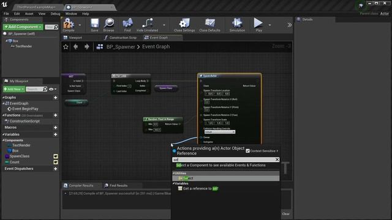Toggle Hide Unrelated nodes icon
The width and height of the screenshot is (392, 220).
147,24
